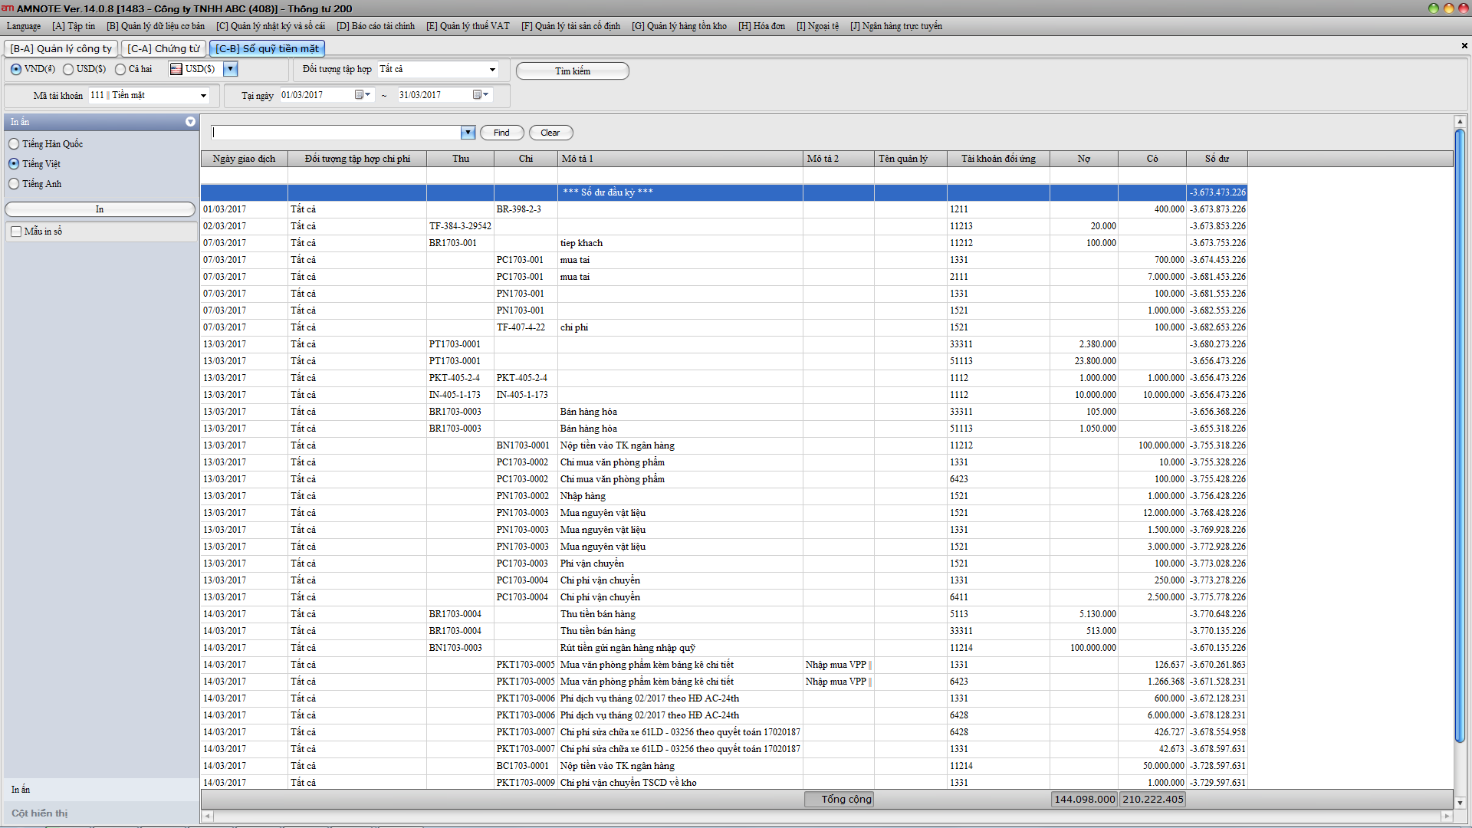
Task: Click the tab area close X icon
Action: tap(1464, 46)
